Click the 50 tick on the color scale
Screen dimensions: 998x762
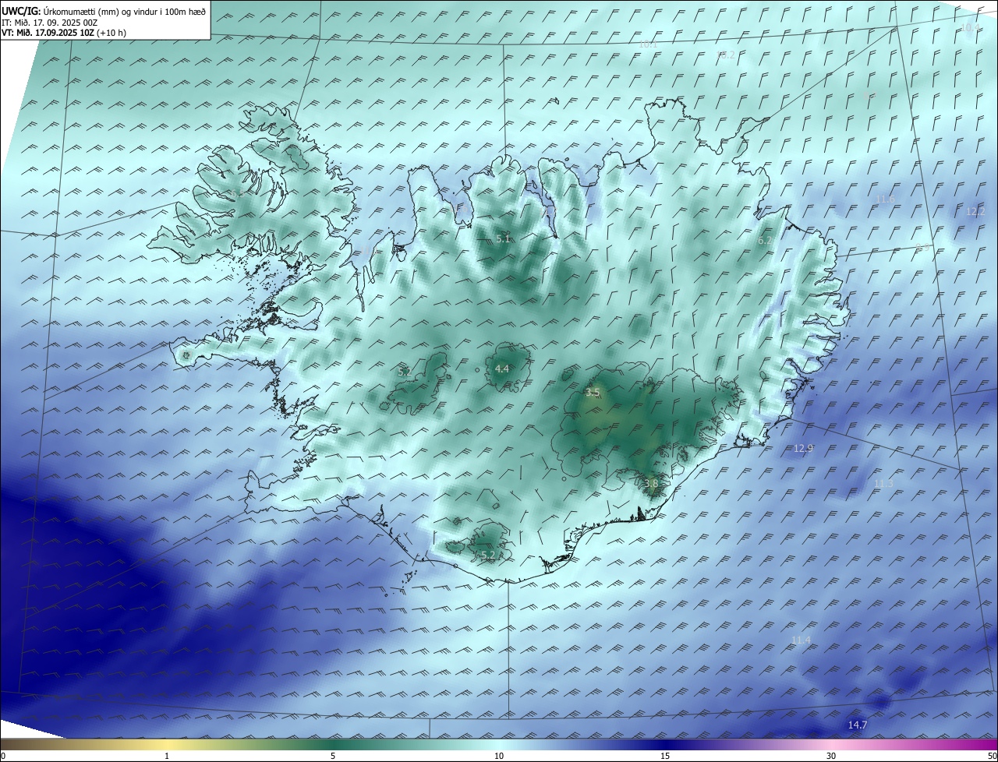click(992, 756)
